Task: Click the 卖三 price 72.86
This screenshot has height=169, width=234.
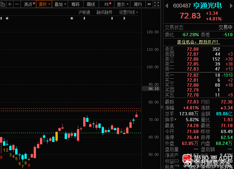Action: pyautogui.click(x=193, y=59)
